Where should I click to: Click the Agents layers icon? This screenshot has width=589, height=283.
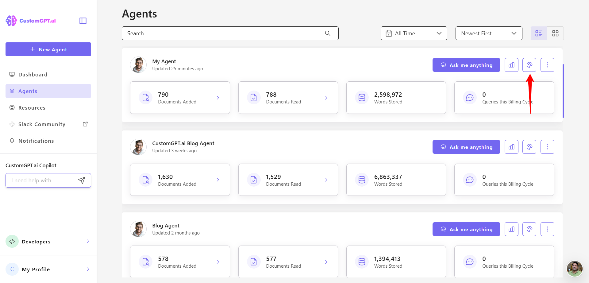(12, 91)
